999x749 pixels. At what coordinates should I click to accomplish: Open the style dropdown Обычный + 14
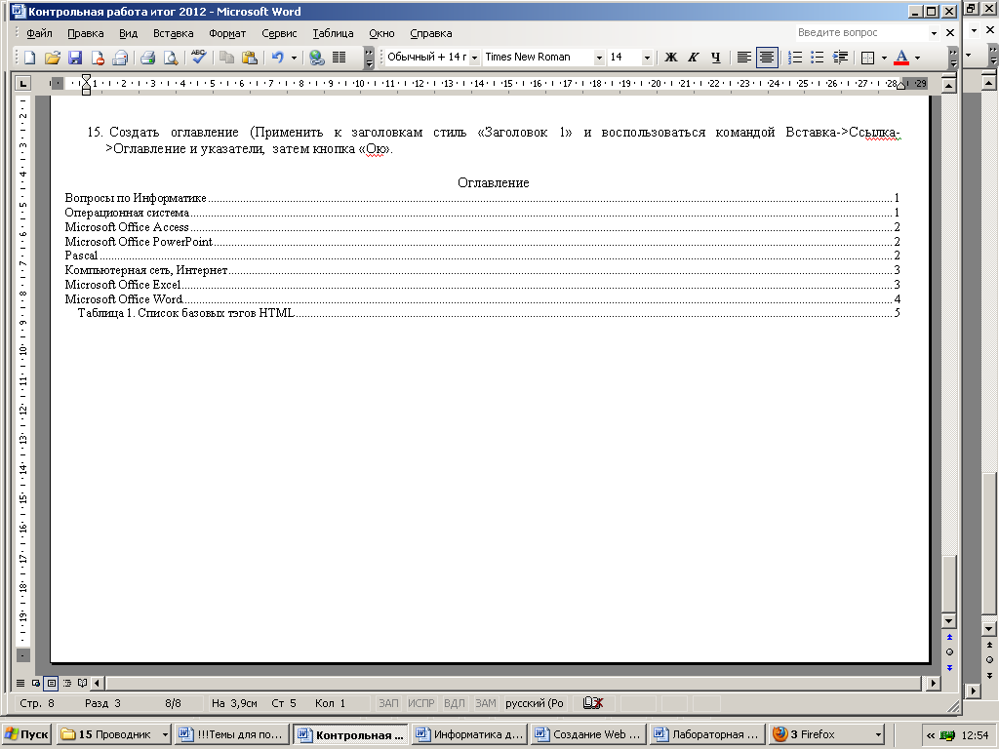pyautogui.click(x=475, y=58)
